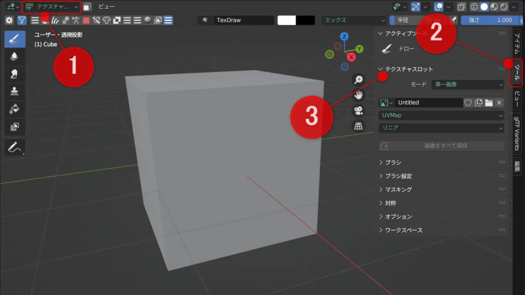Viewport: 525px width, 295px height.
Task: Click the TexDraw brush preview icon
Action: (205, 20)
